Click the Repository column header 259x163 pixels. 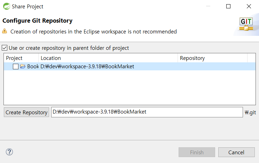[x=212, y=58]
